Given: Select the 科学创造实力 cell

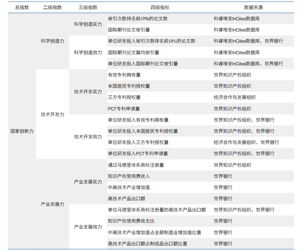Looking at the screenshot, I should (x=88, y=24).
